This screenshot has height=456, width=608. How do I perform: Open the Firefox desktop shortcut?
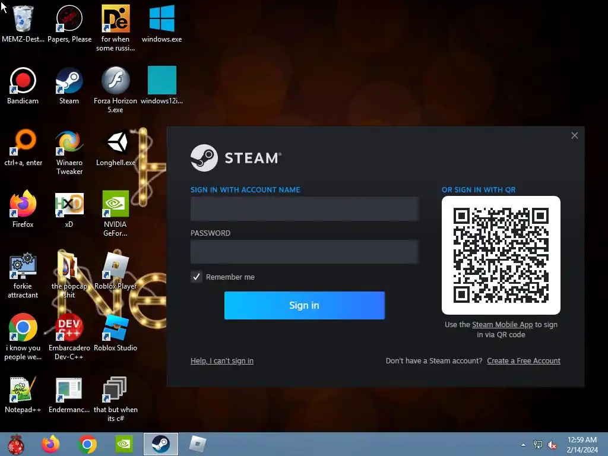coord(23,208)
